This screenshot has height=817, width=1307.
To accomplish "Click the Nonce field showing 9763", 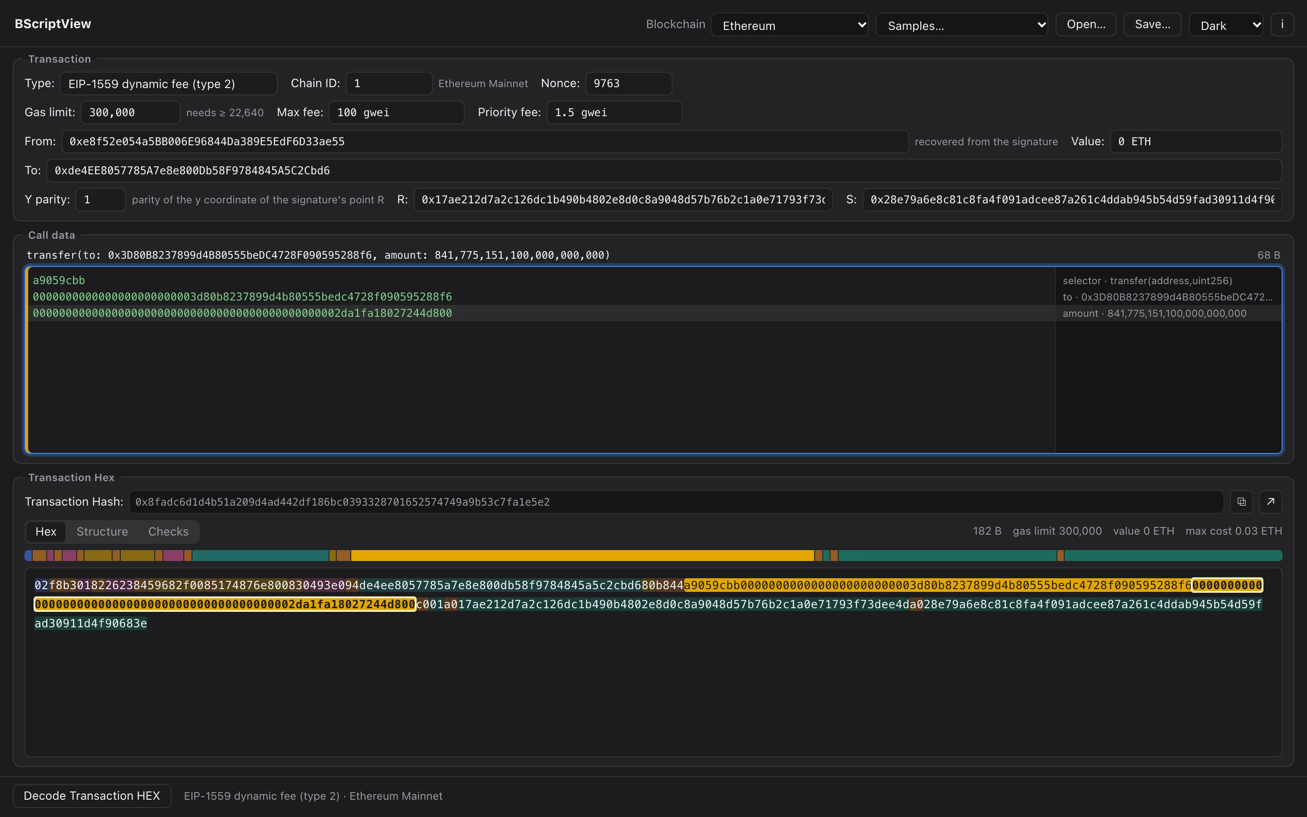I will [x=629, y=84].
